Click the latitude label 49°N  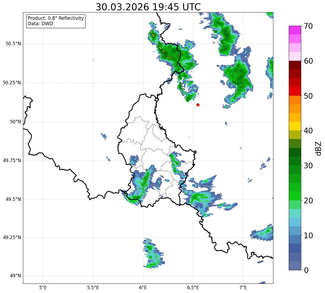[15, 276]
